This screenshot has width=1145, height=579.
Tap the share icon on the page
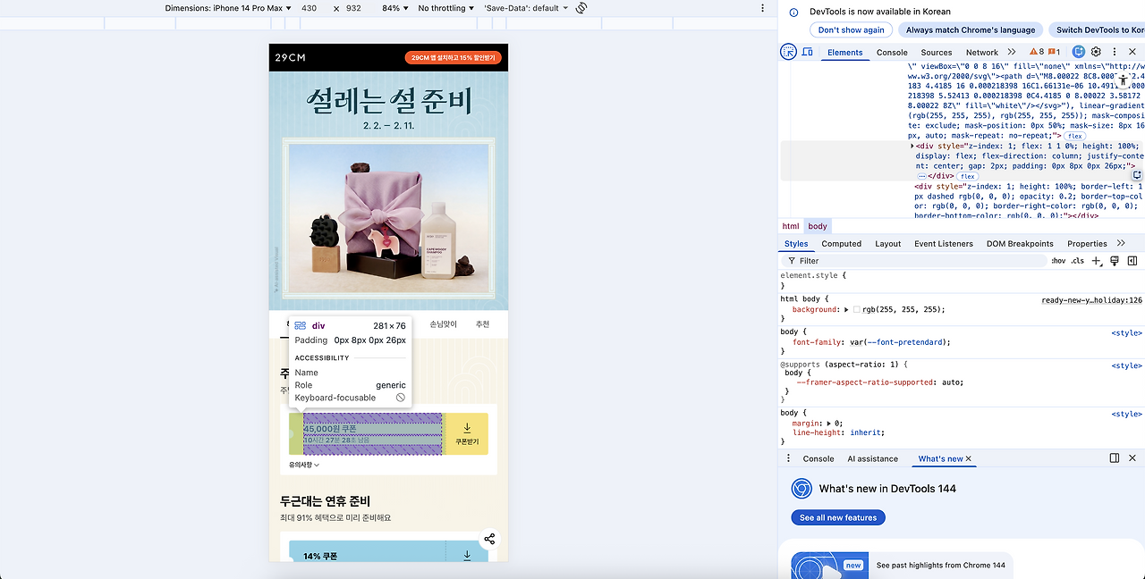click(489, 539)
